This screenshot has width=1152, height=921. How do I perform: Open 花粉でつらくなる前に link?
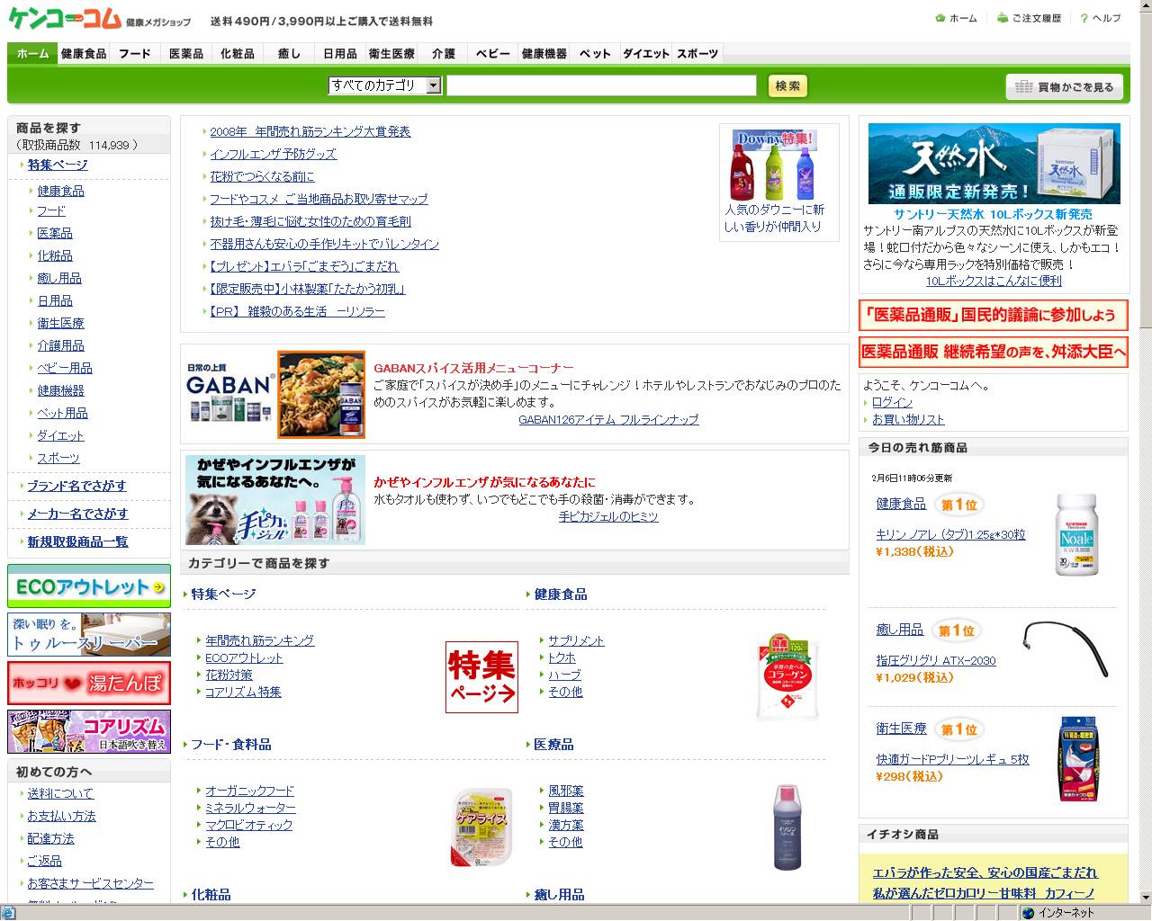click(263, 176)
